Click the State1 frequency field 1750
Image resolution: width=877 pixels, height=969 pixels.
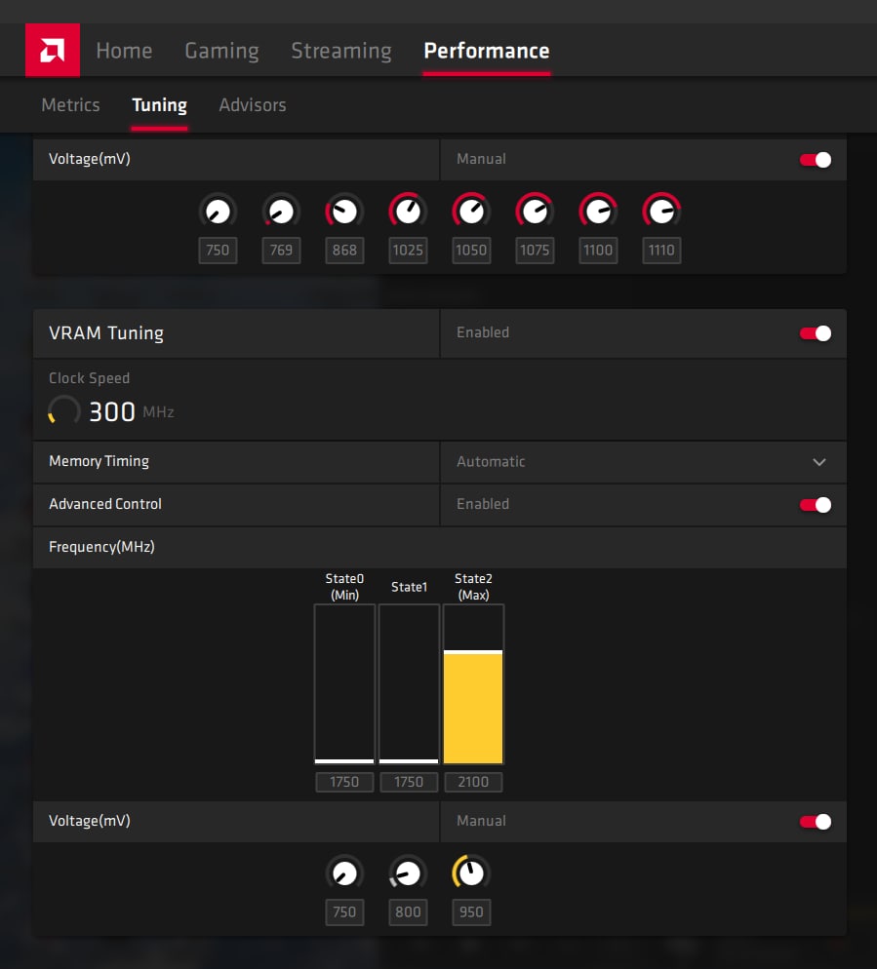pyautogui.click(x=409, y=783)
